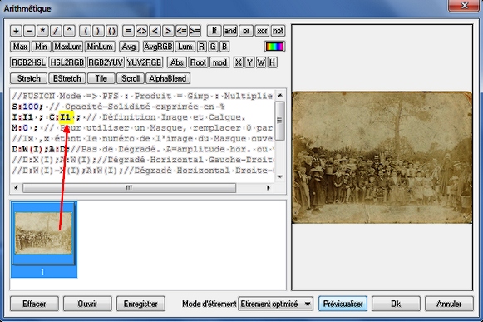
Task: Click the Lum function button
Action: (x=185, y=47)
